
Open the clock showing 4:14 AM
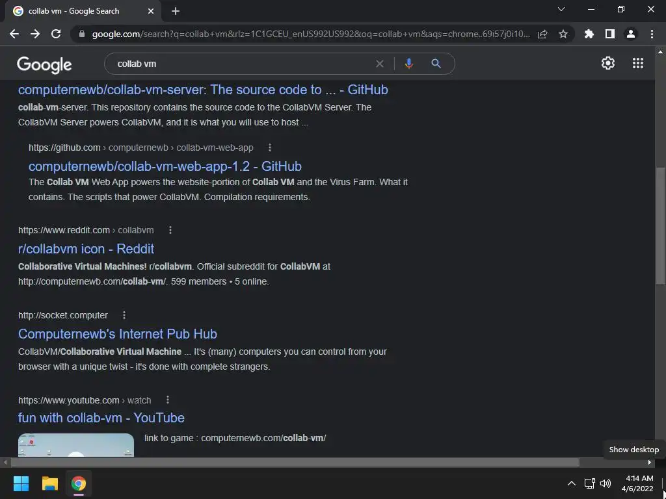point(637,483)
